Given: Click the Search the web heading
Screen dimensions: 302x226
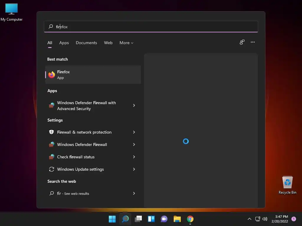Looking at the screenshot, I should pyautogui.click(x=62, y=181).
